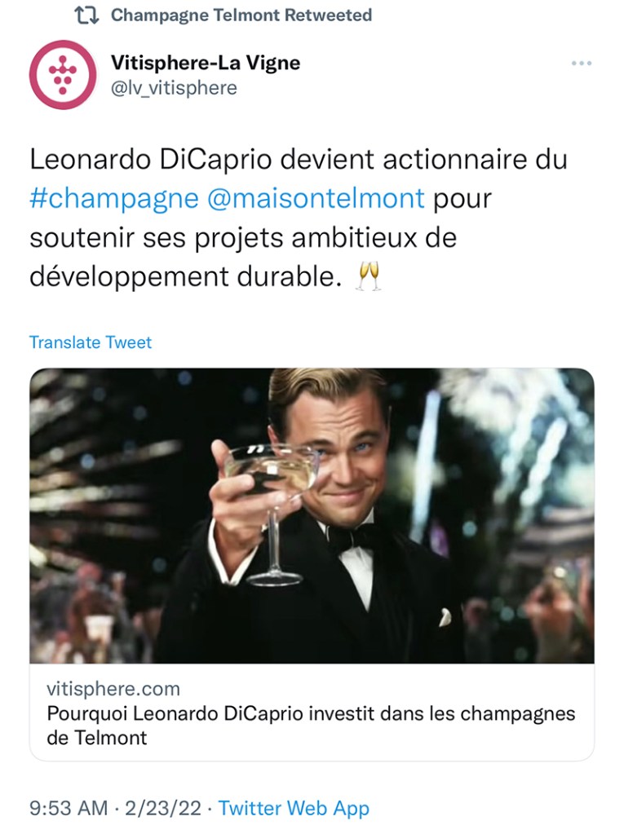Open the #champagne hashtag

point(113,199)
